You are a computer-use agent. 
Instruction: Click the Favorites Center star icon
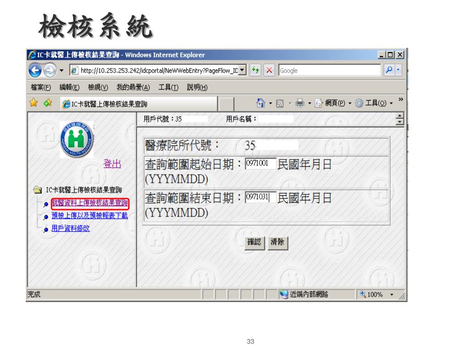[x=34, y=103]
